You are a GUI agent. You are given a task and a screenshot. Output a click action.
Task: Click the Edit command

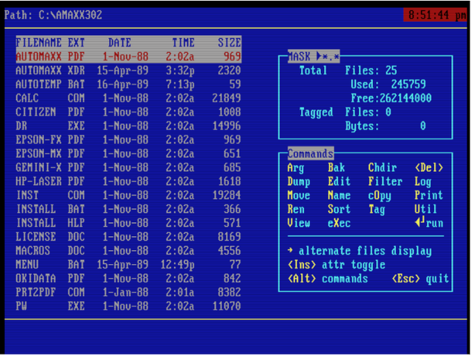pyautogui.click(x=339, y=181)
